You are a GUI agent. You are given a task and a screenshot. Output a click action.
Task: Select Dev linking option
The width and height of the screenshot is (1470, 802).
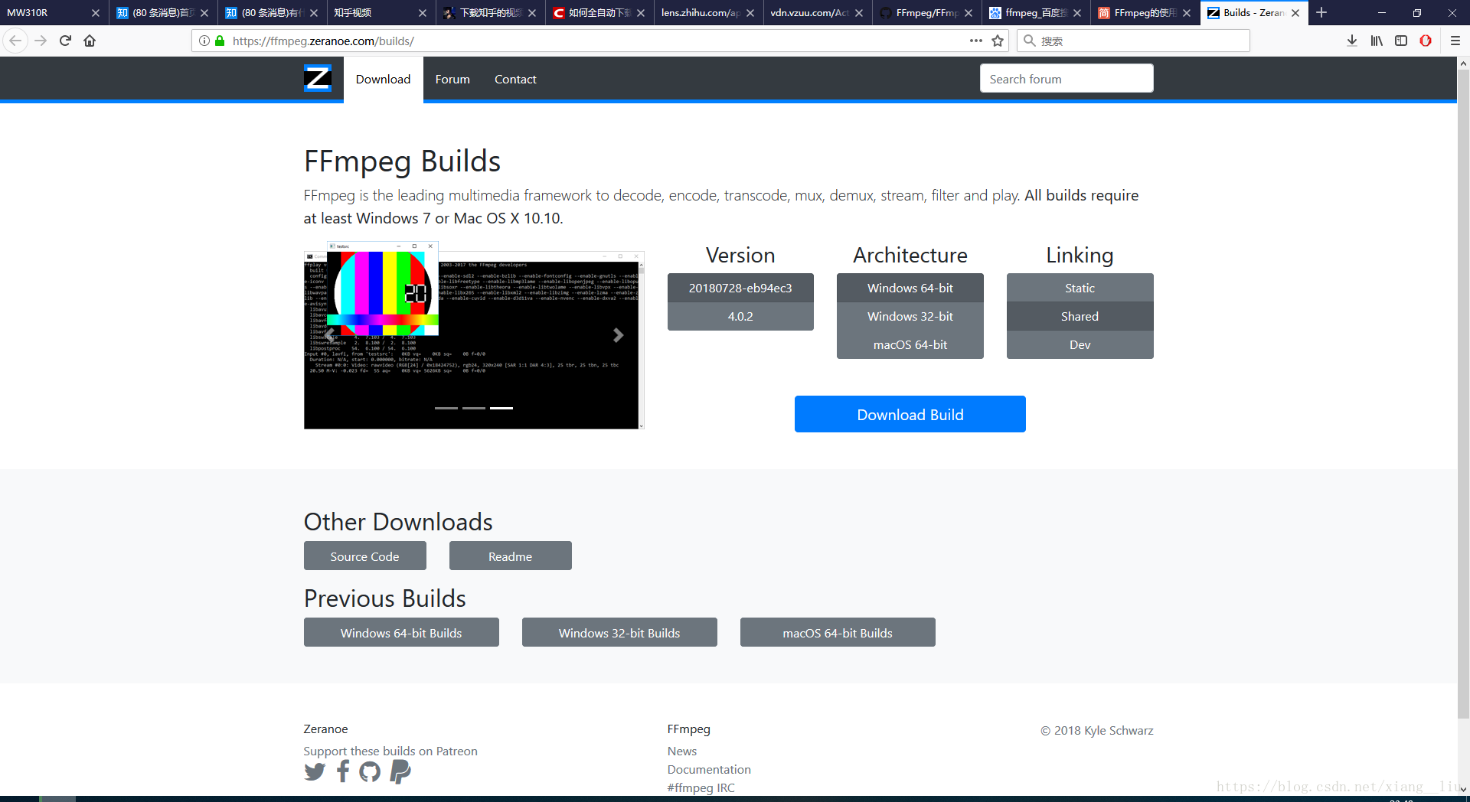point(1080,344)
